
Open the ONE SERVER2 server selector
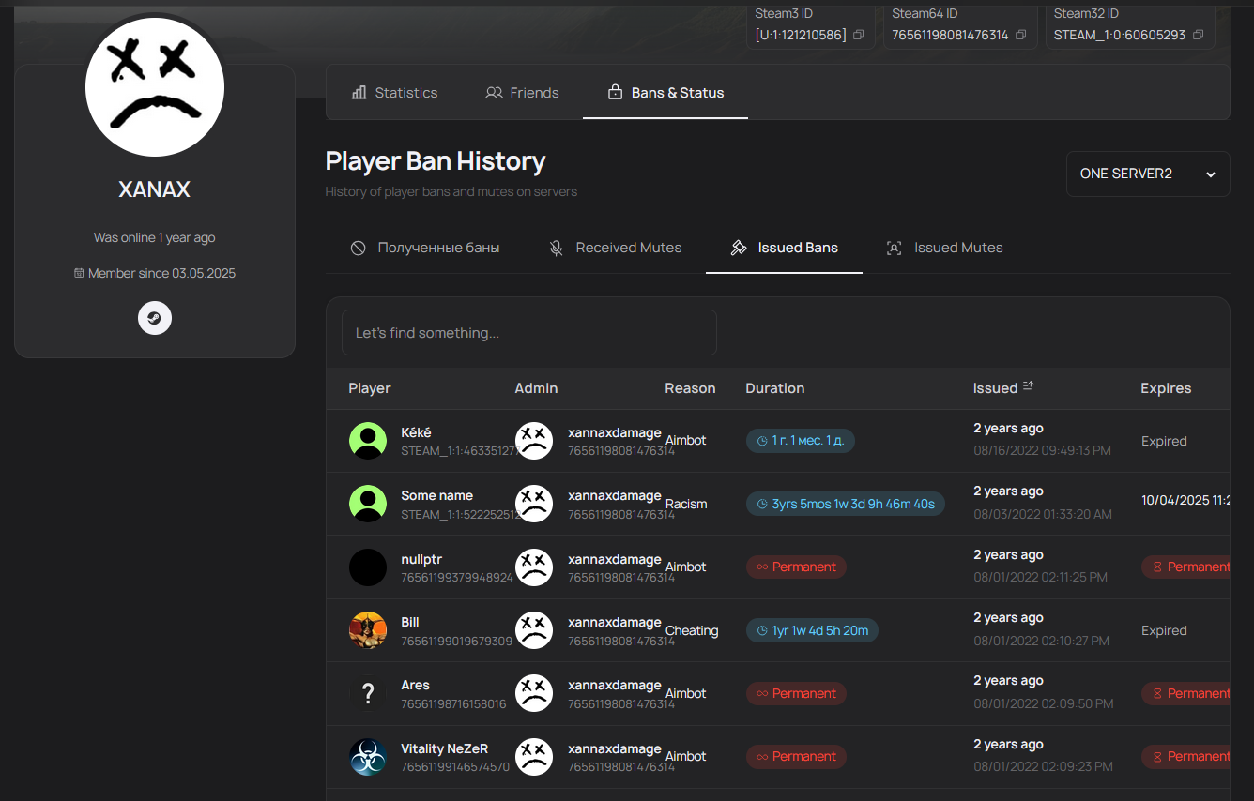(x=1147, y=174)
